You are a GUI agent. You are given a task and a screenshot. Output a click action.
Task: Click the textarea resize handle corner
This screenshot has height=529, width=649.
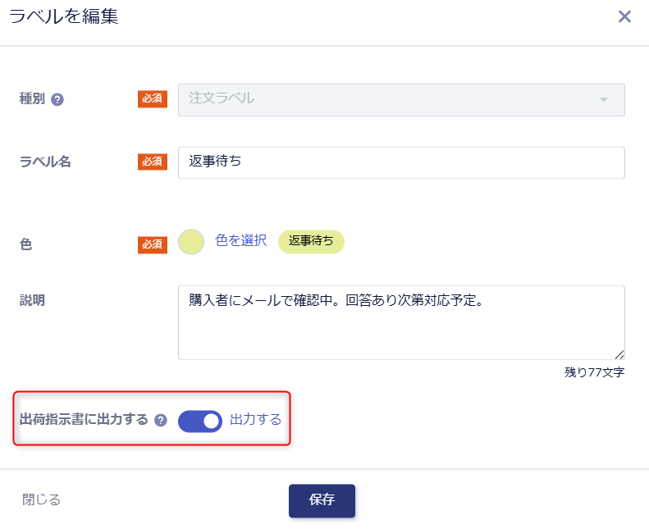point(619,354)
